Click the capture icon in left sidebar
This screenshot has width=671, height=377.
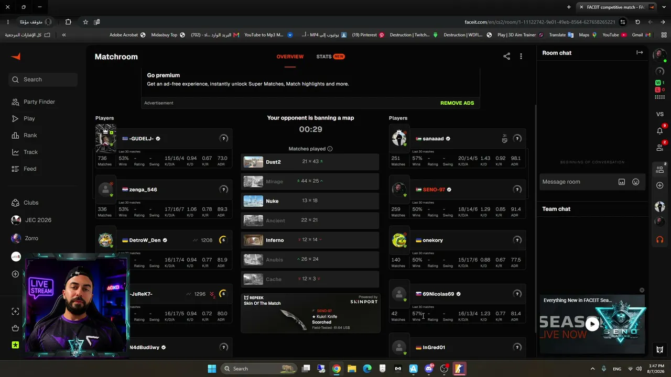pos(15,312)
